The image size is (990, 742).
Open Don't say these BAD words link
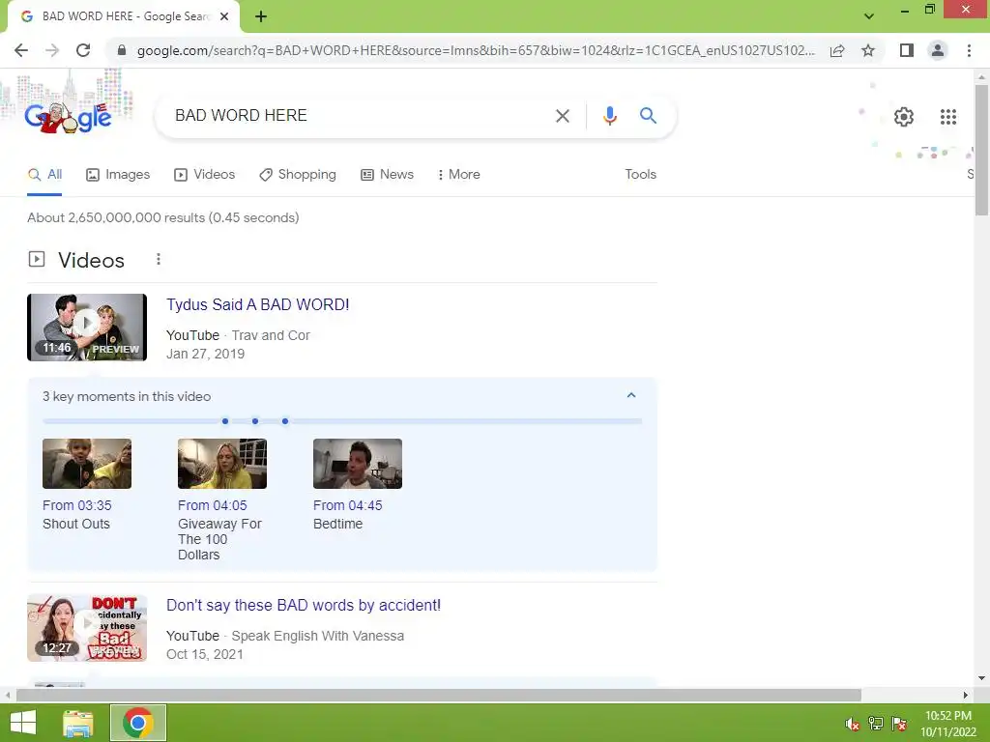click(x=304, y=605)
